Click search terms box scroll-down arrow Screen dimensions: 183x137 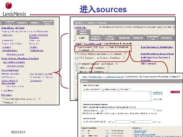pyautogui.click(x=150, y=100)
